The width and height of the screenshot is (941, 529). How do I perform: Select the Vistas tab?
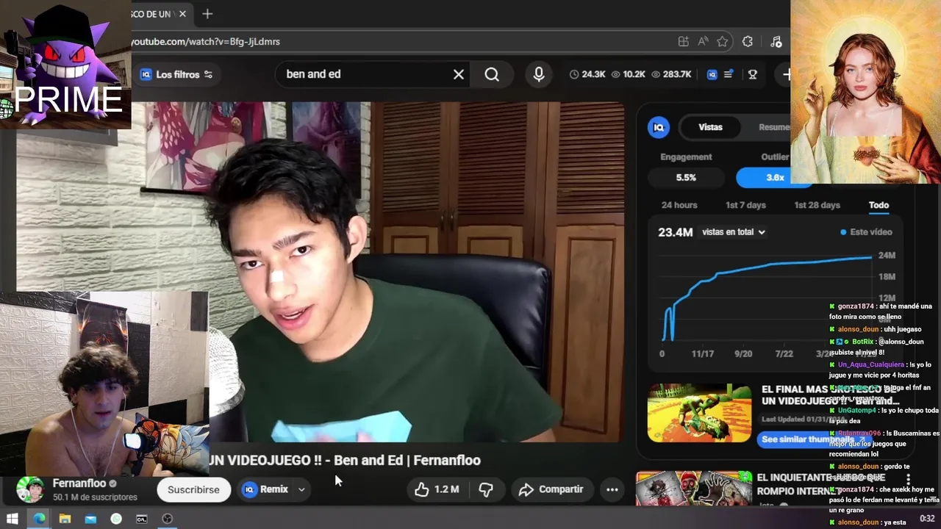710,127
